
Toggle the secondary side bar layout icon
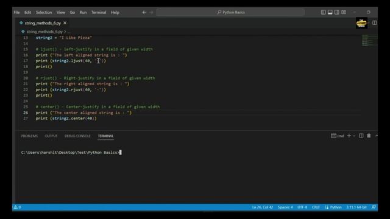(336, 12)
